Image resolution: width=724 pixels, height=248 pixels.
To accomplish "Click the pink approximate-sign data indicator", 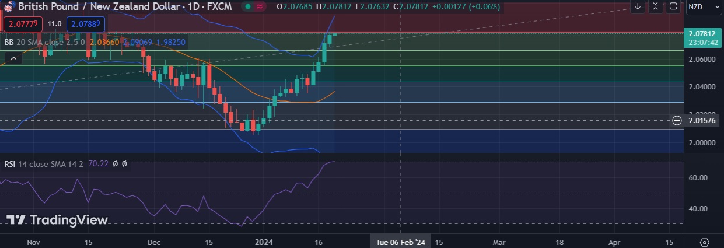I will (260, 6).
